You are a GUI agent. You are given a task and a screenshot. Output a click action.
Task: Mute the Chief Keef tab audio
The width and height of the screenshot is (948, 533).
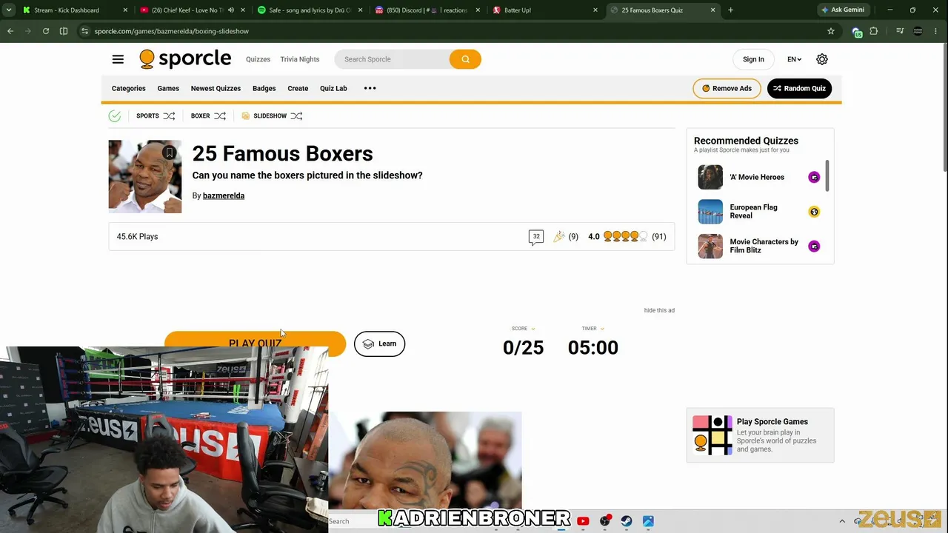231,10
